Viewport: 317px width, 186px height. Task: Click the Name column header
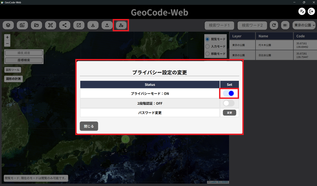[x=274, y=36]
